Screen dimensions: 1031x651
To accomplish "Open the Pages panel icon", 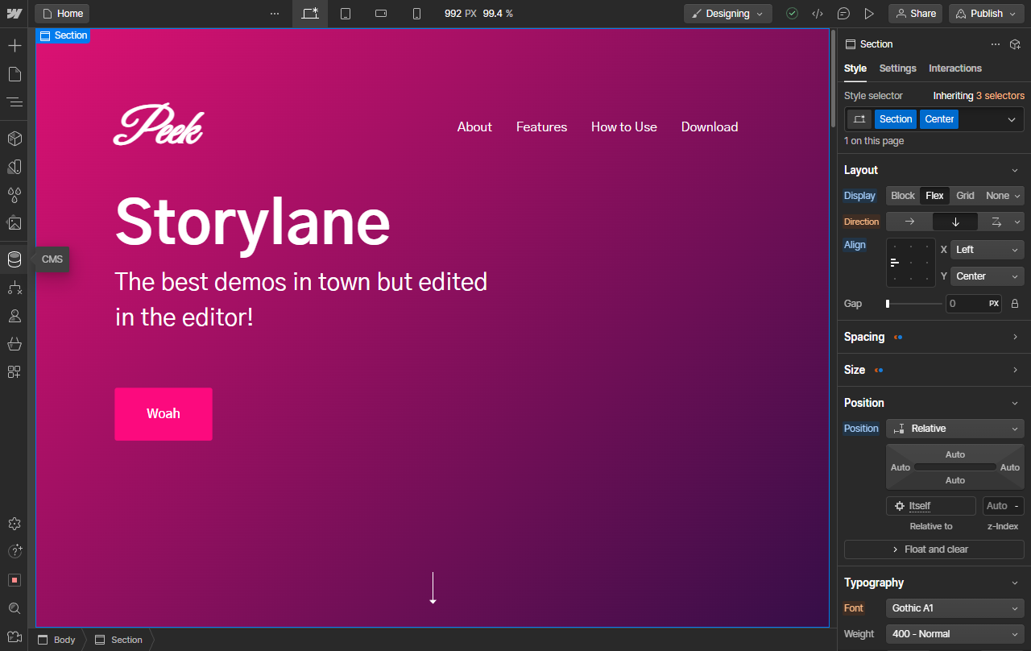I will pyautogui.click(x=14, y=74).
